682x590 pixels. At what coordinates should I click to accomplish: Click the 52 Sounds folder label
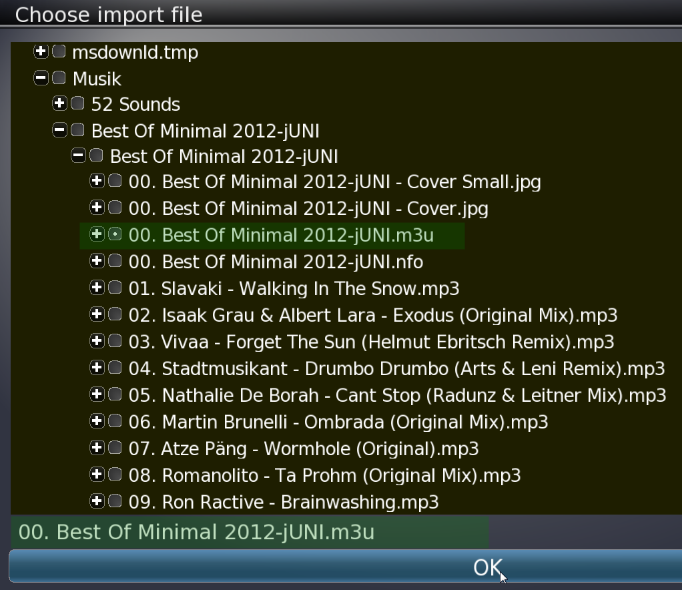click(135, 104)
